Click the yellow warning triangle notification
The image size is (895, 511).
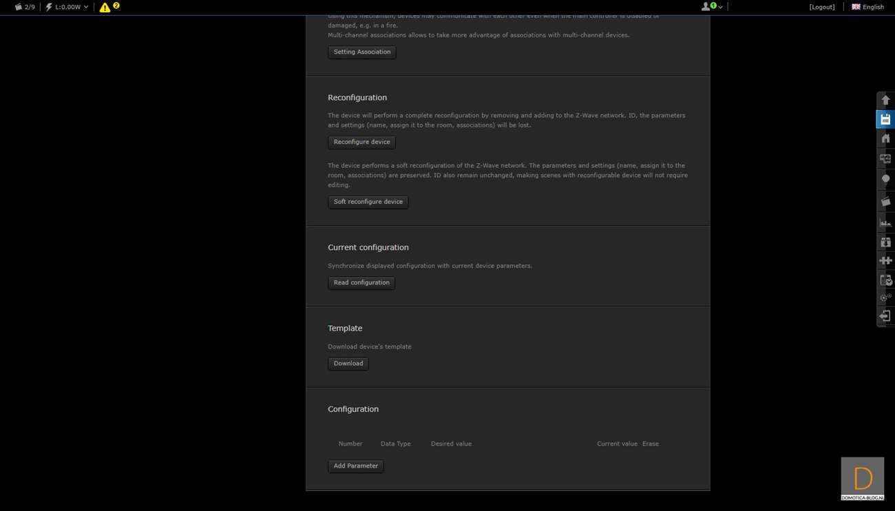105,8
